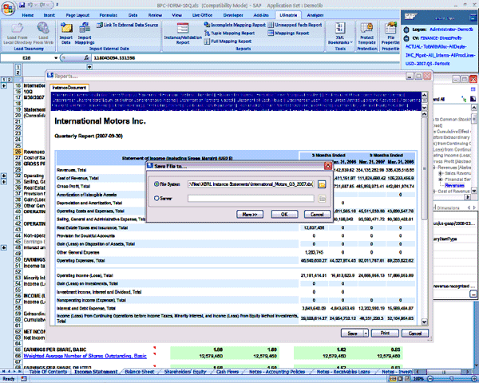Screen dimensions: 479x383
Task: Click the File System path text field
Action: pyautogui.click(x=252, y=184)
